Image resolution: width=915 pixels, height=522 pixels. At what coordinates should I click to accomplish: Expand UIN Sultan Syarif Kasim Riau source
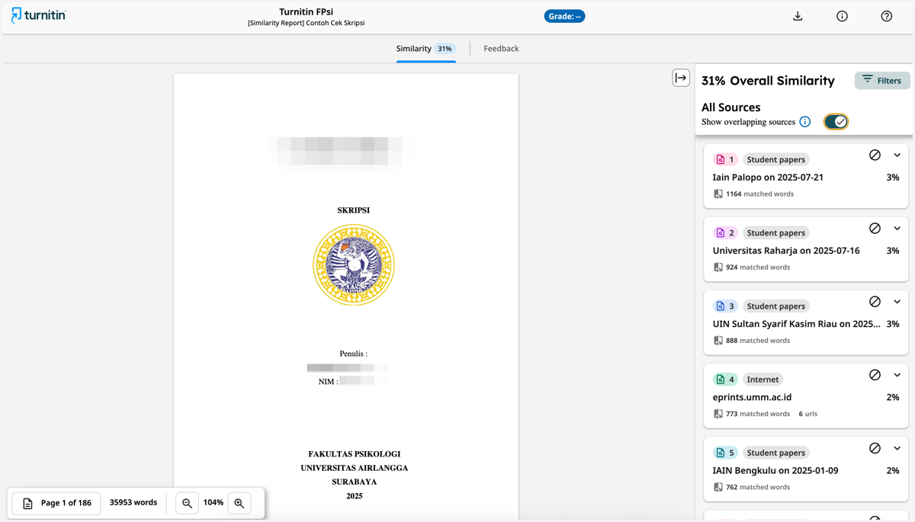point(897,301)
